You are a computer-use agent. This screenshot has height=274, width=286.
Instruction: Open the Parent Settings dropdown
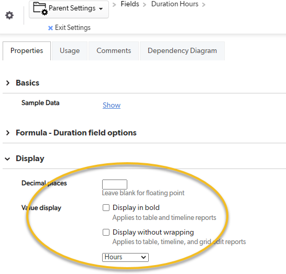pyautogui.click(x=69, y=9)
